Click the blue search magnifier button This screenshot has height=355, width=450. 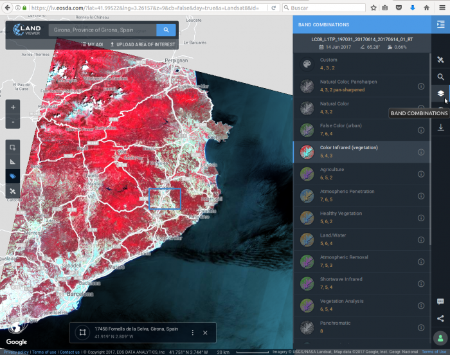click(166, 30)
